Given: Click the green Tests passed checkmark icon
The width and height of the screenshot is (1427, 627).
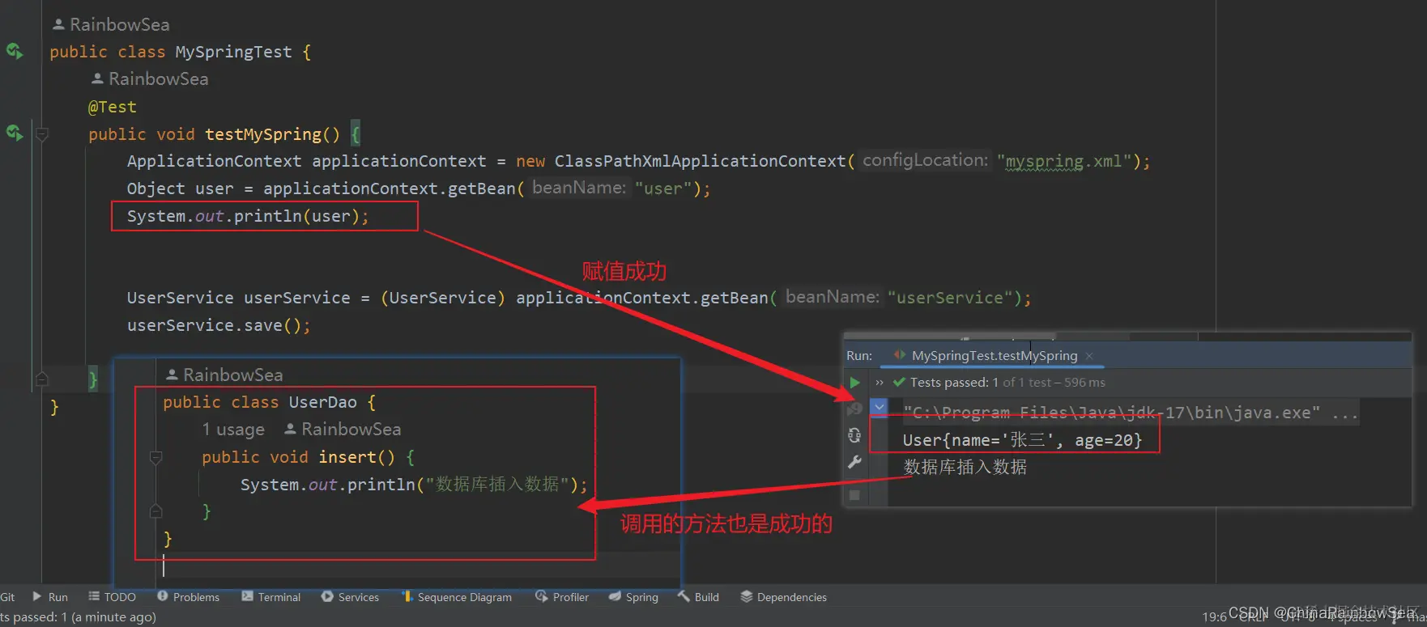Looking at the screenshot, I should [x=899, y=383].
